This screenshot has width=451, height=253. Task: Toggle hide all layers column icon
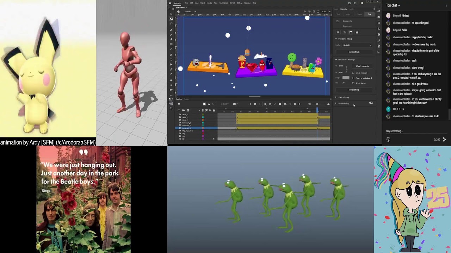coord(210,110)
